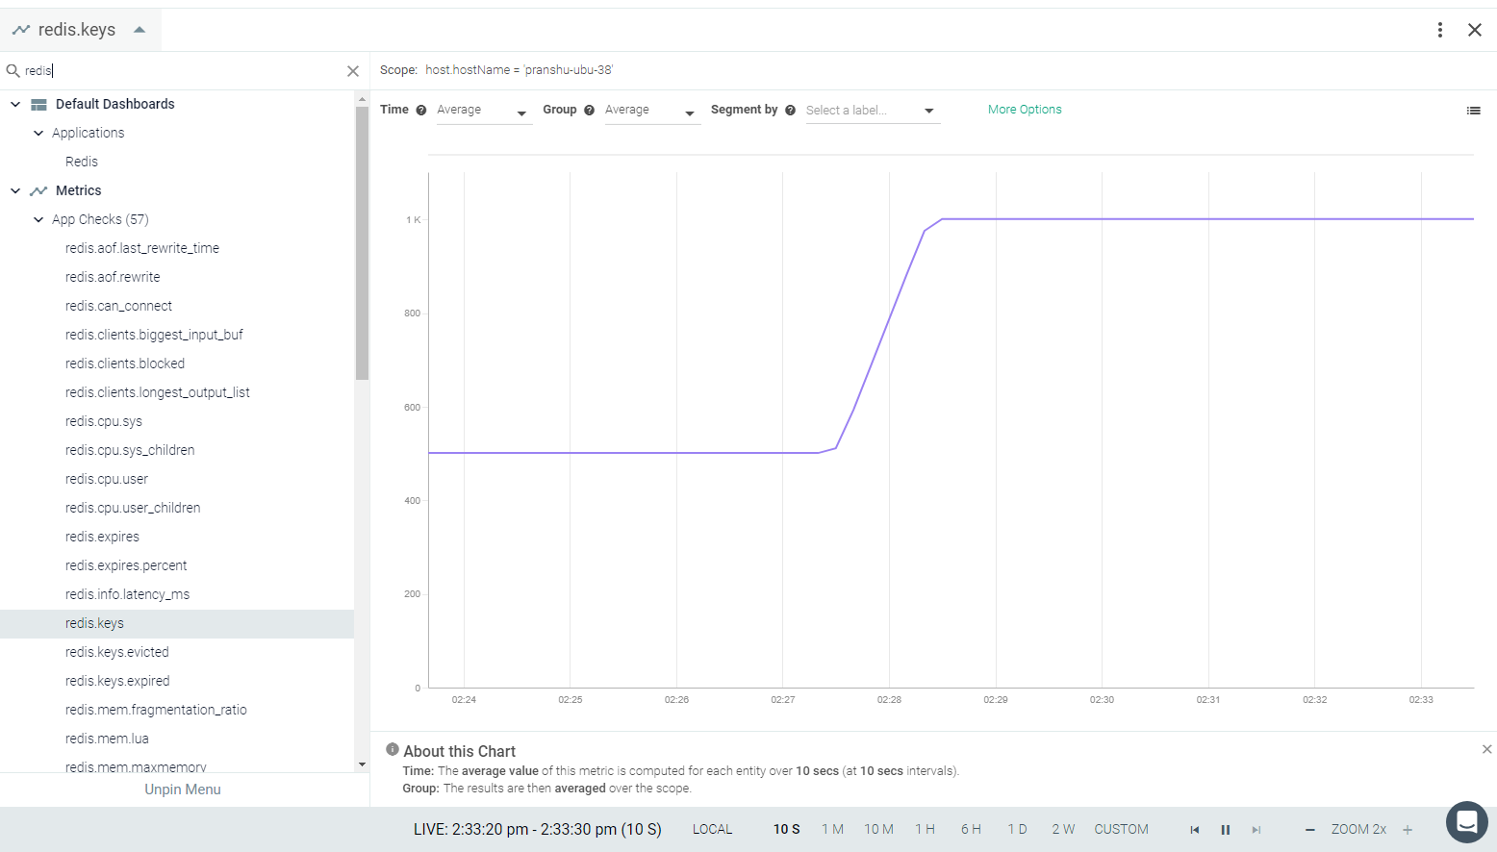Image resolution: width=1497 pixels, height=852 pixels.
Task: Open the three-dot options menu
Action: click(x=1440, y=30)
